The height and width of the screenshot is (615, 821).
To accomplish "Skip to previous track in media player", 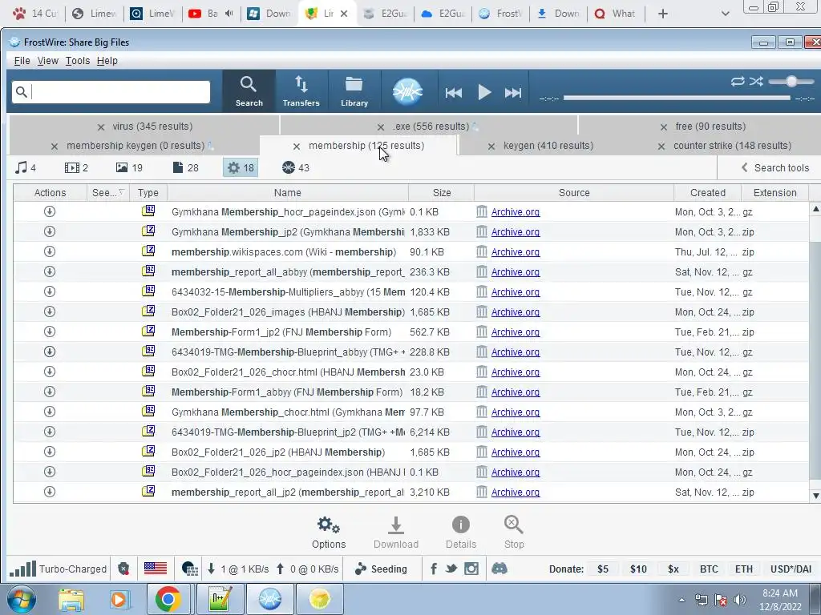I will (x=454, y=93).
